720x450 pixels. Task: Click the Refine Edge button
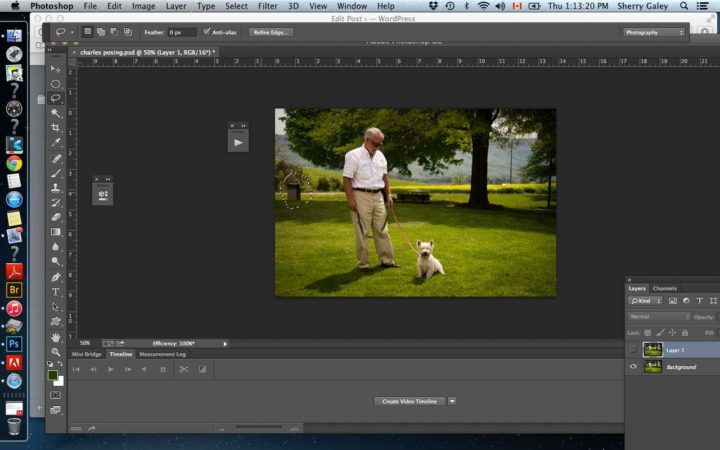coord(271,33)
